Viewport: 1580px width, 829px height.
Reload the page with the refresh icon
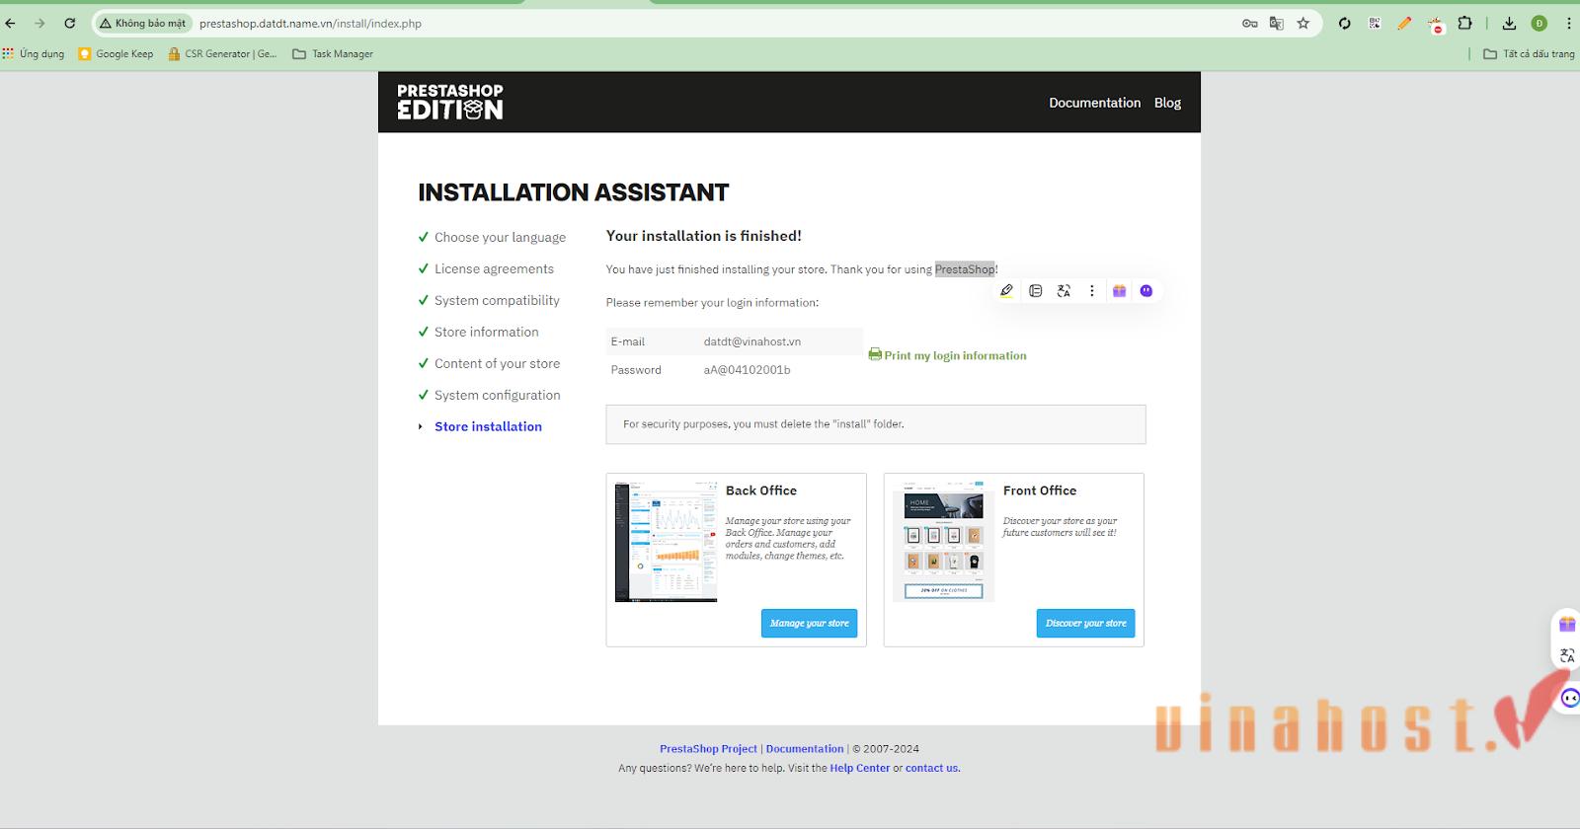[69, 23]
